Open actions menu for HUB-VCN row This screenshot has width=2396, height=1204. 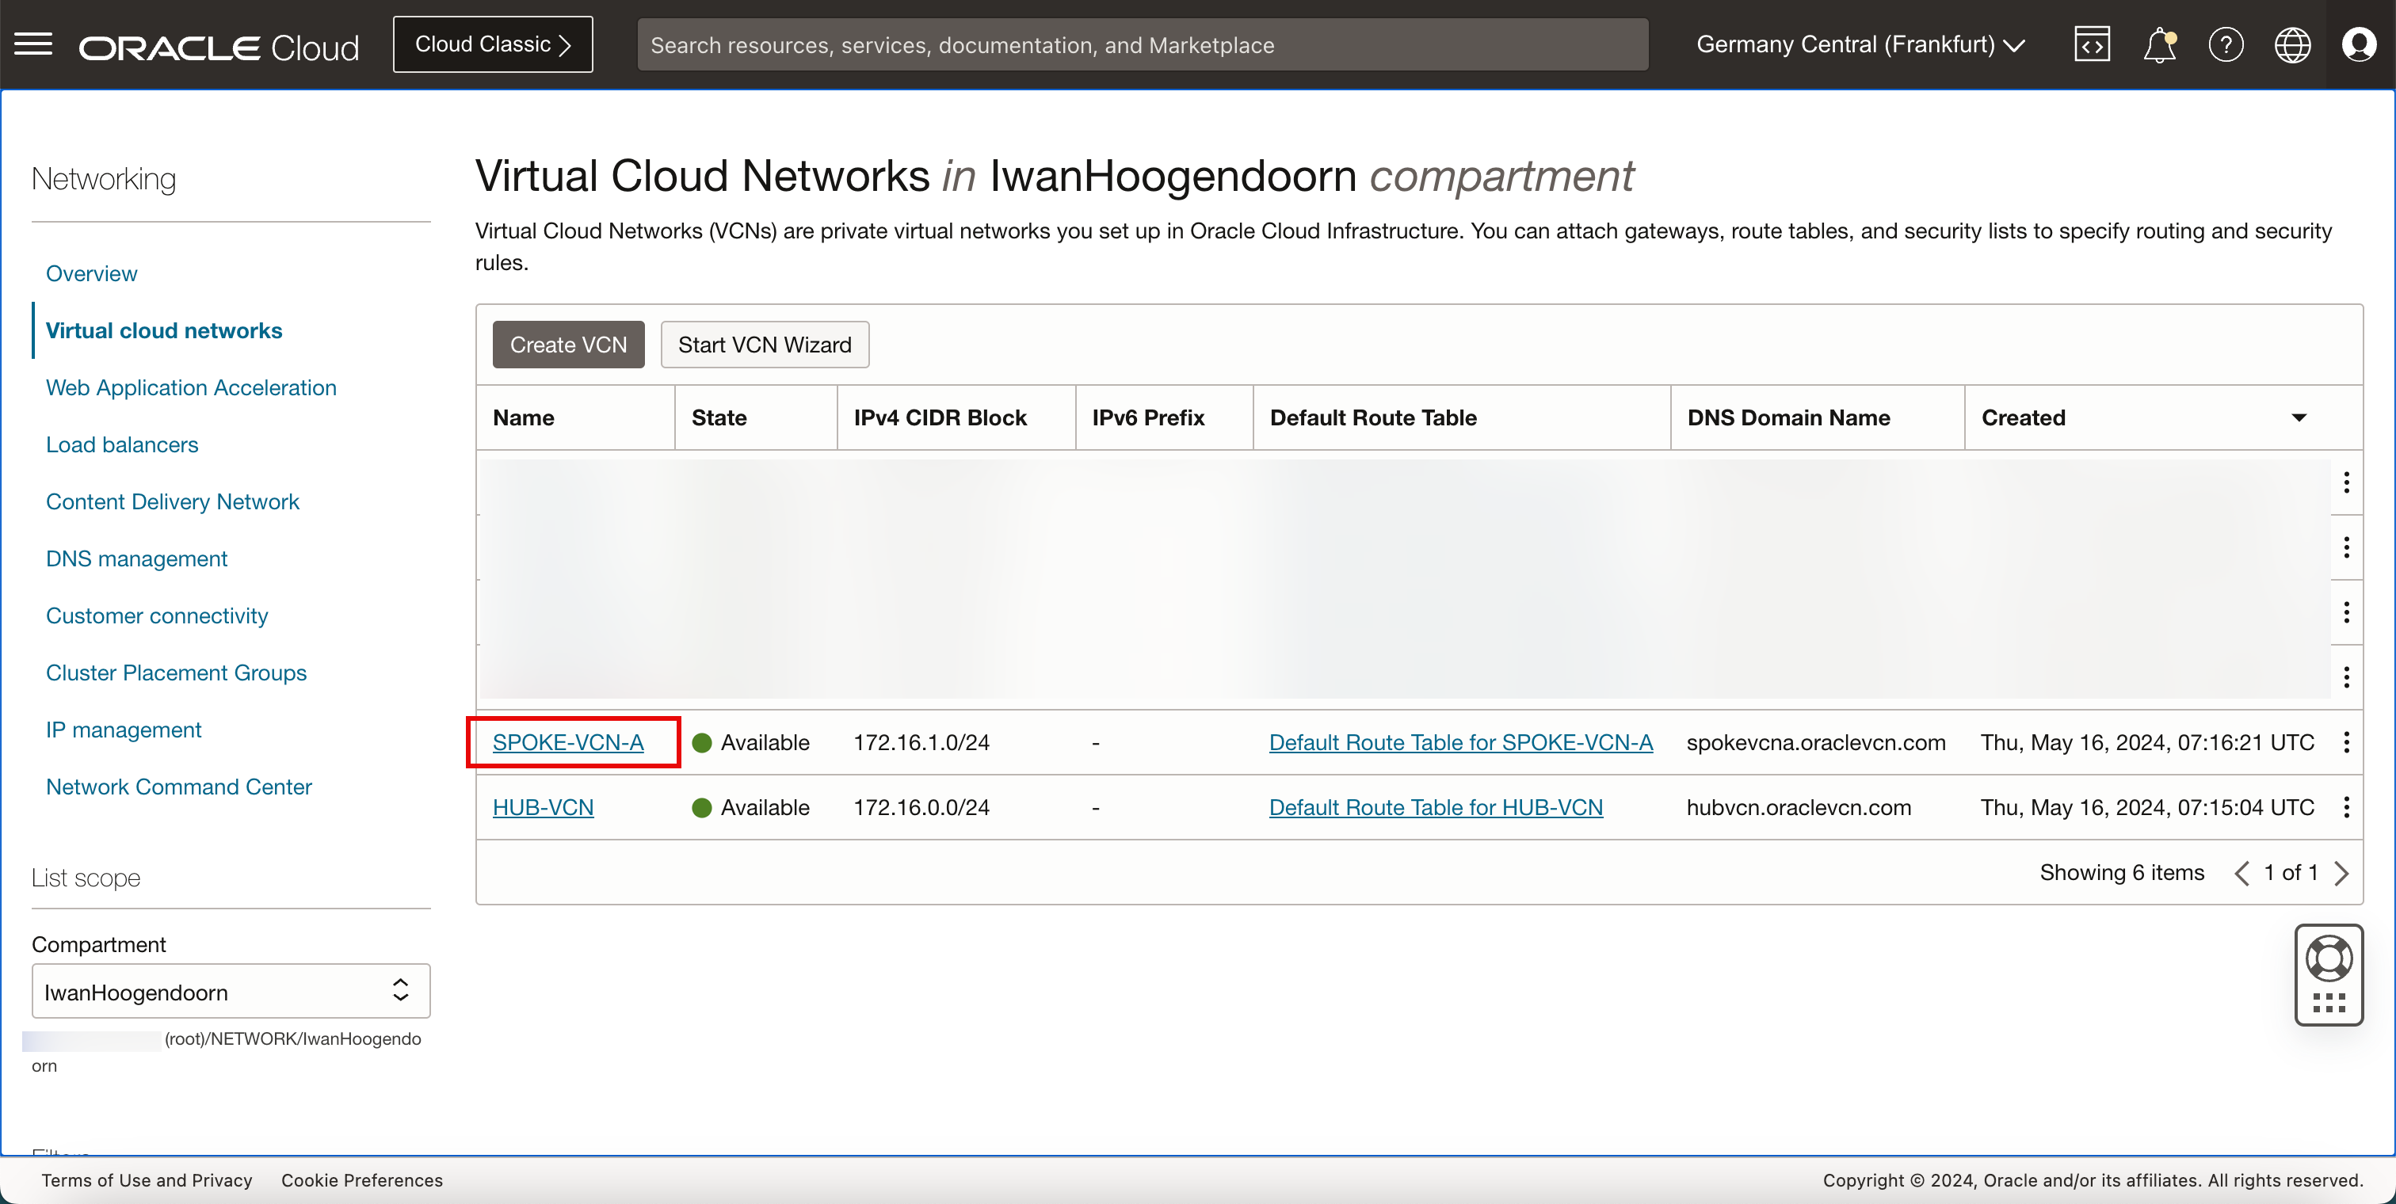pos(2346,807)
